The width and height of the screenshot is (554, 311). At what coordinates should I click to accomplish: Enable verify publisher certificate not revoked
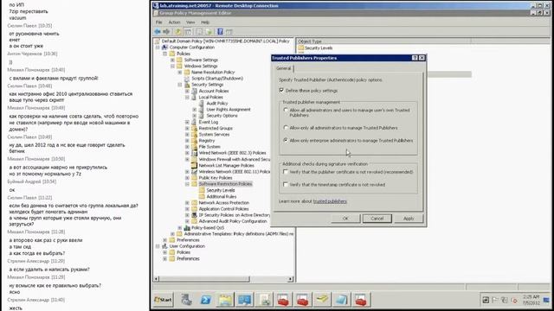tap(286, 172)
